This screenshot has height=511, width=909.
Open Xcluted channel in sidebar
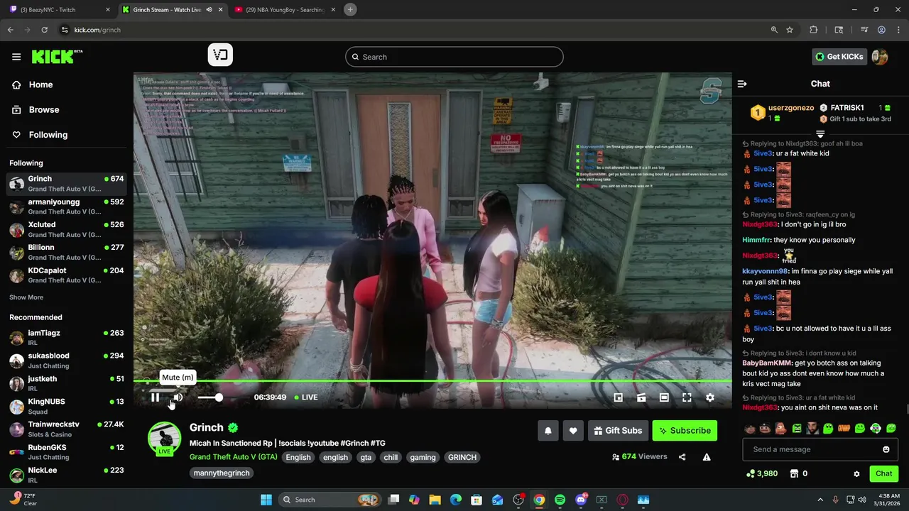[67, 229]
